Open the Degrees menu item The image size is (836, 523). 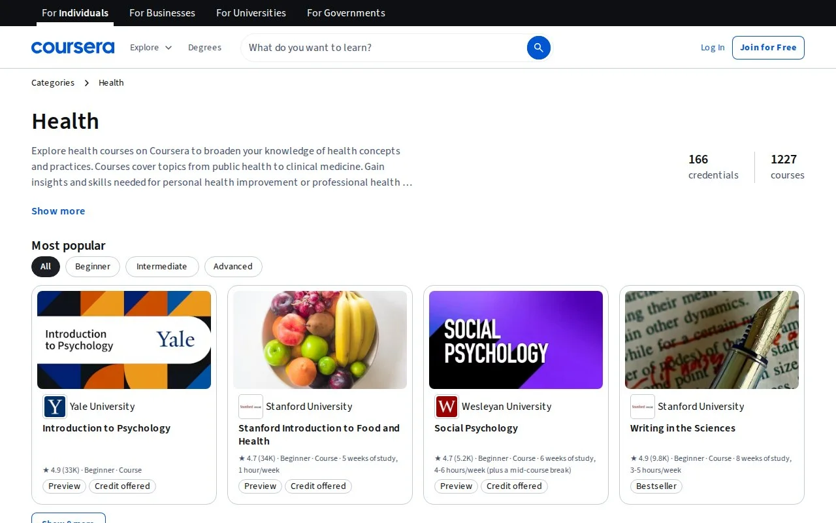pos(204,47)
